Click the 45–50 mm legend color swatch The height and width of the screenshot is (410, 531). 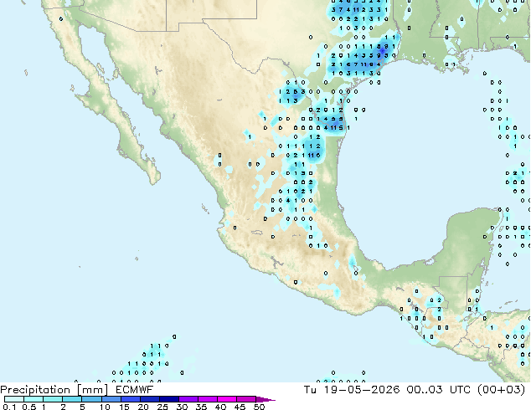pos(246,399)
